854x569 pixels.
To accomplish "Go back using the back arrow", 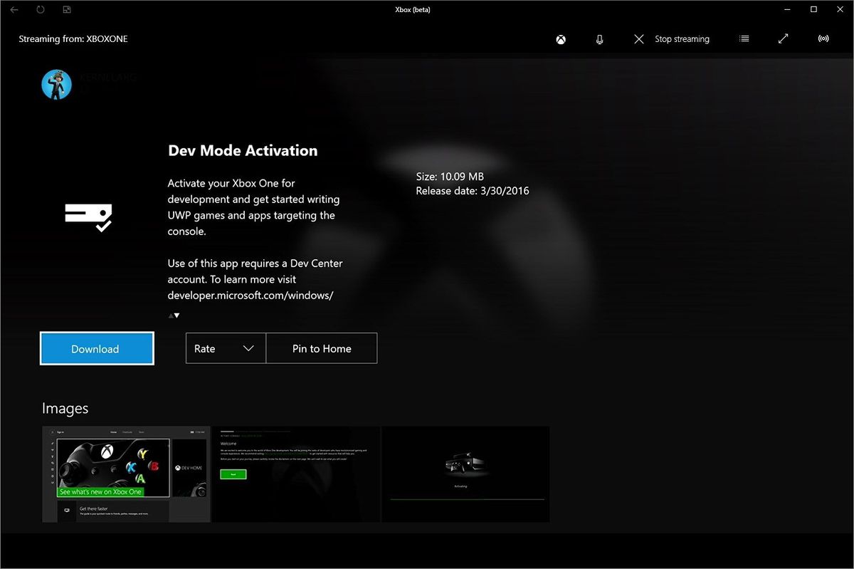I will (16, 9).
